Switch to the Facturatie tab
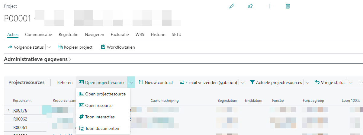 pyautogui.click(x=120, y=34)
